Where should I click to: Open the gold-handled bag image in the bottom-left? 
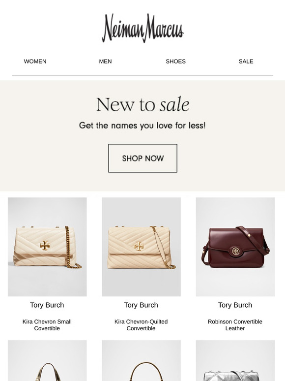[47, 361]
